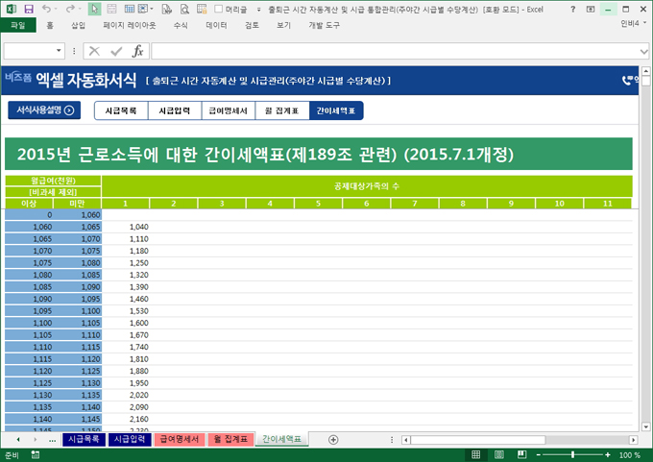Screen dimensions: 653x462
Task: Click the Insert Function fx icon
Action: [137, 51]
